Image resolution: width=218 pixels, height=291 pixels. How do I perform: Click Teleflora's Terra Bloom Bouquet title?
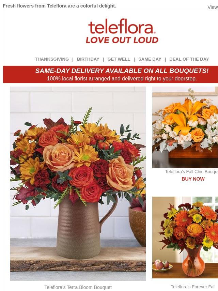pyautogui.click(x=78, y=287)
